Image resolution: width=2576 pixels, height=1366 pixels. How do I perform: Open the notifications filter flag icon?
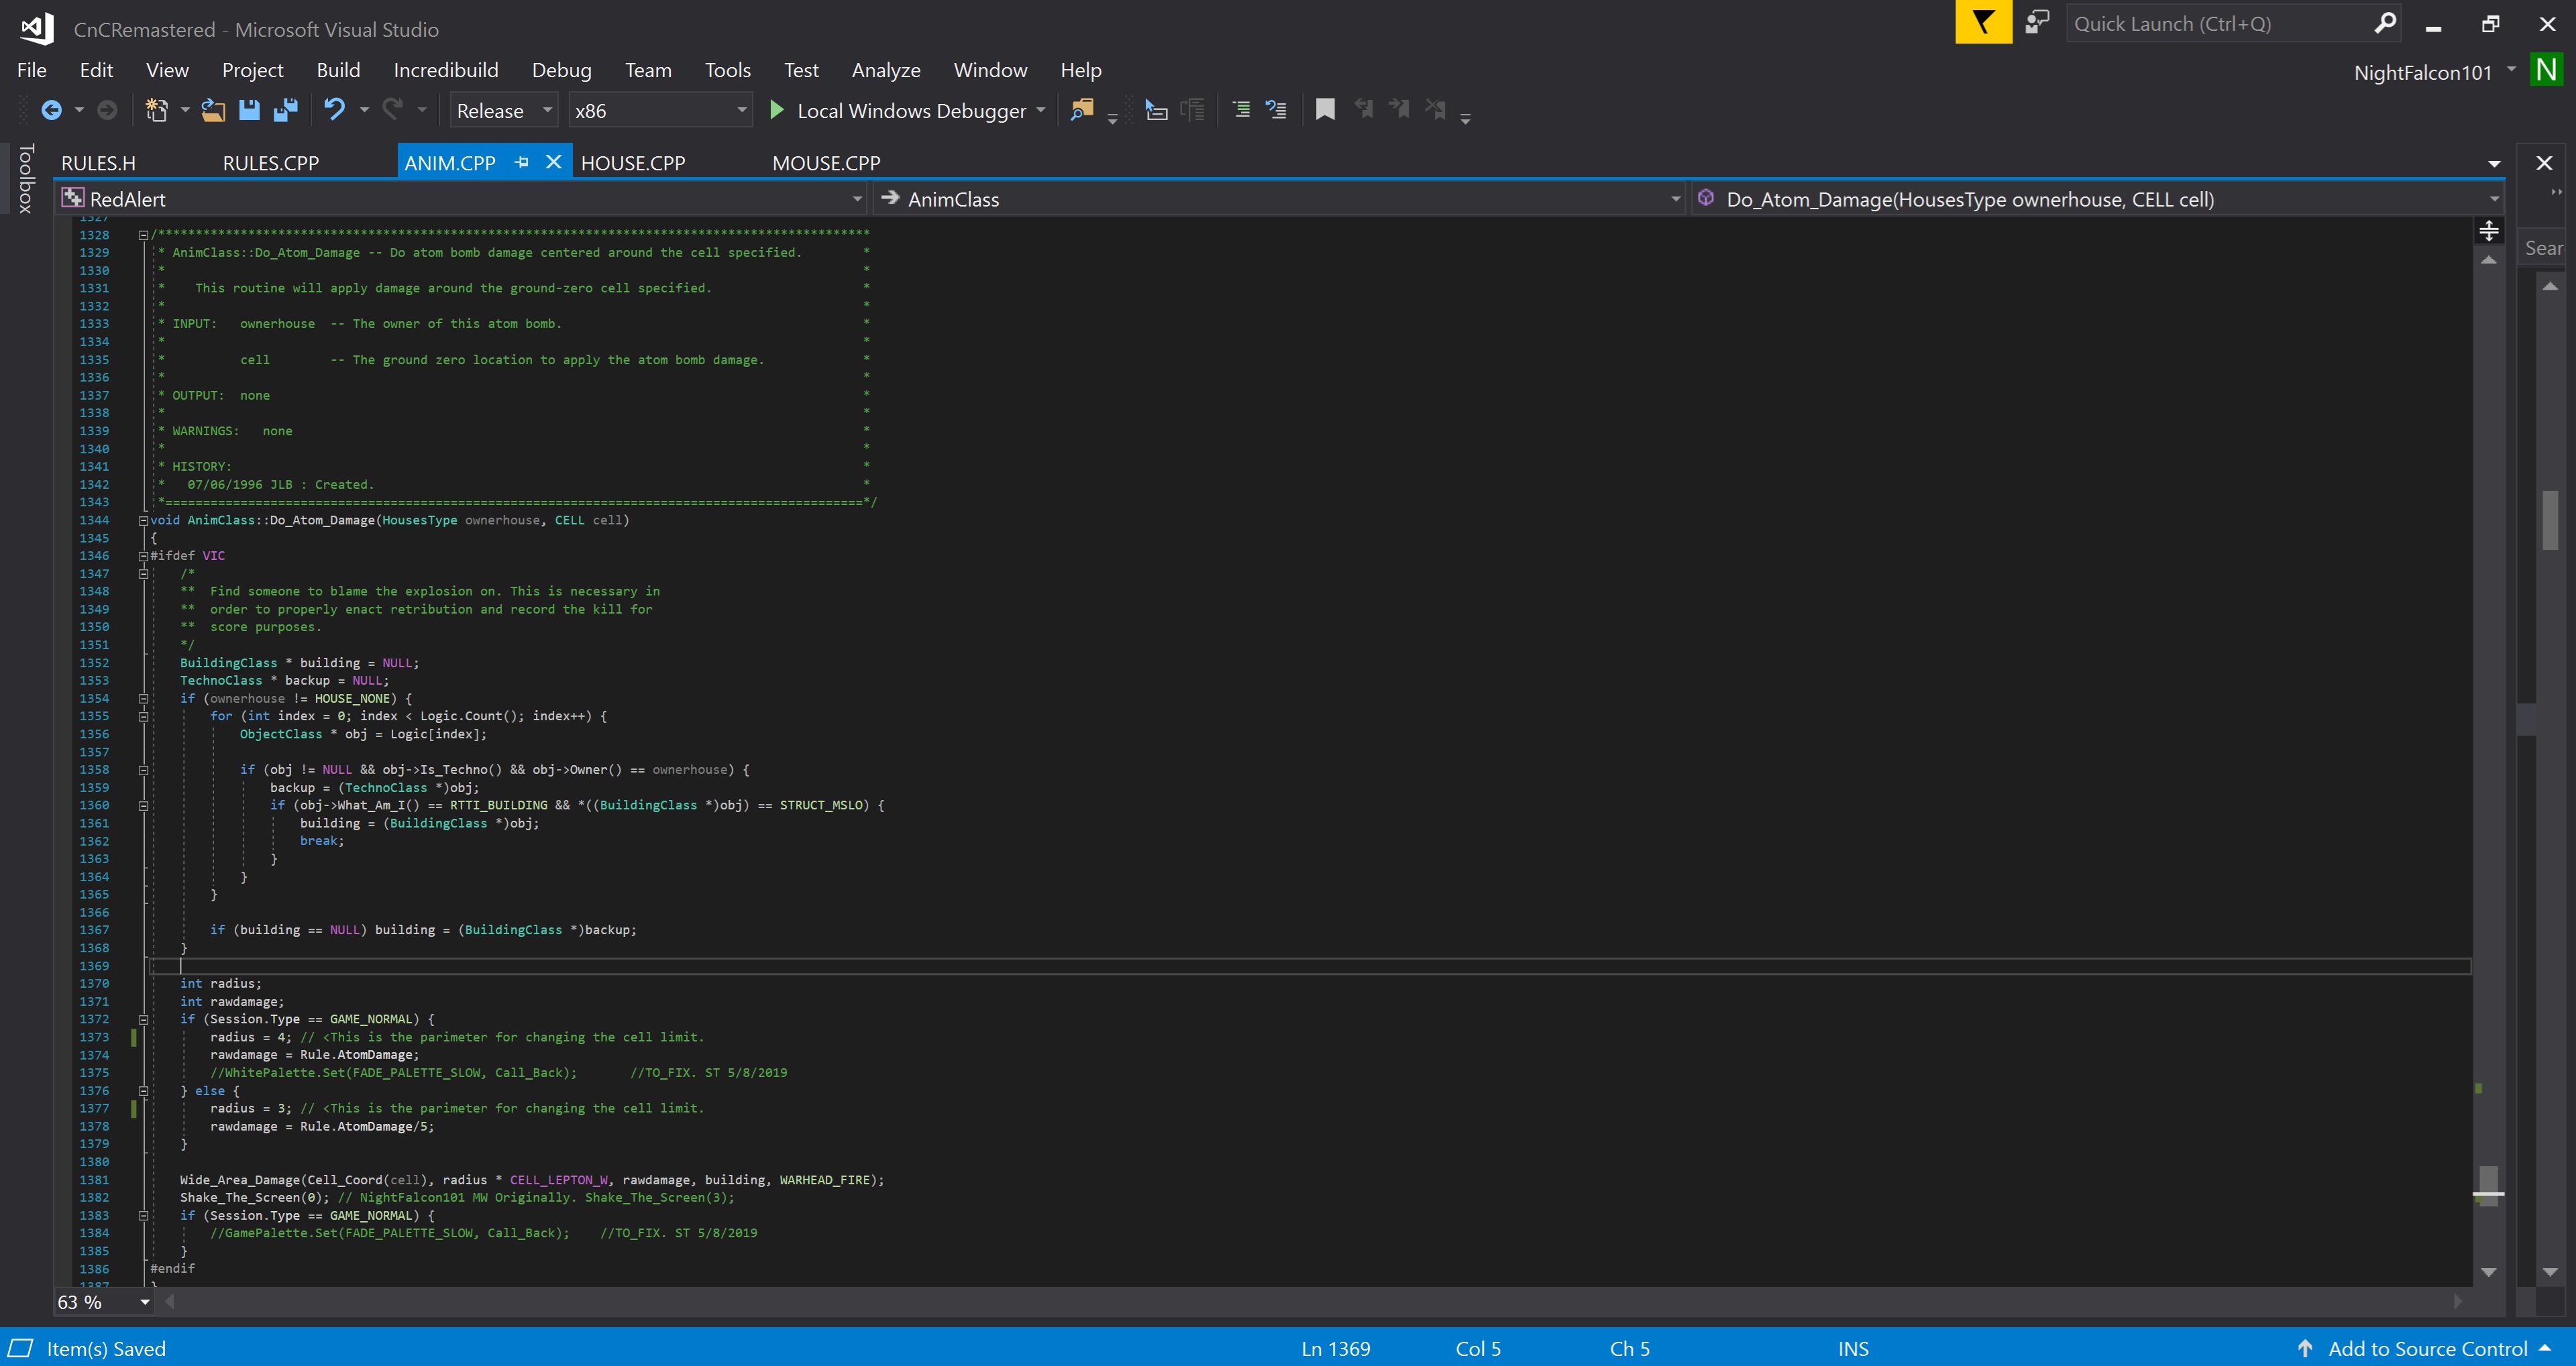1983,22
